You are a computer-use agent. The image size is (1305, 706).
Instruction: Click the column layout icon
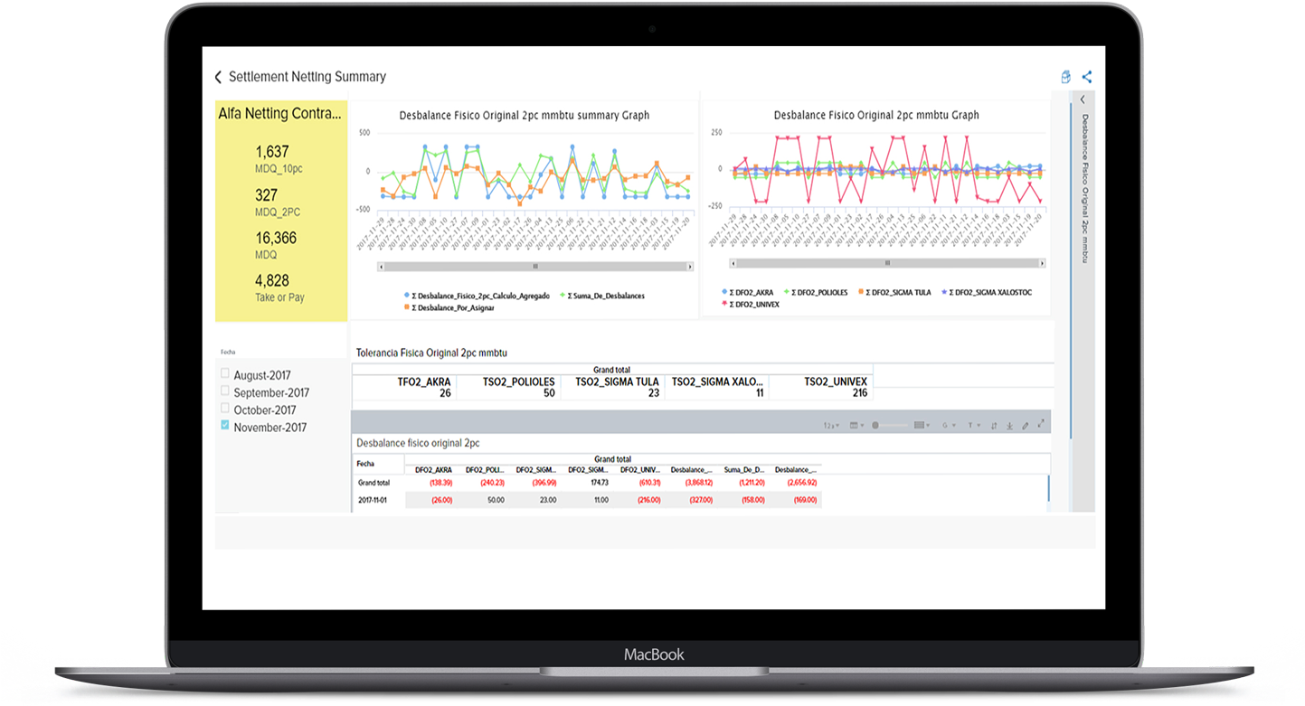pos(856,424)
